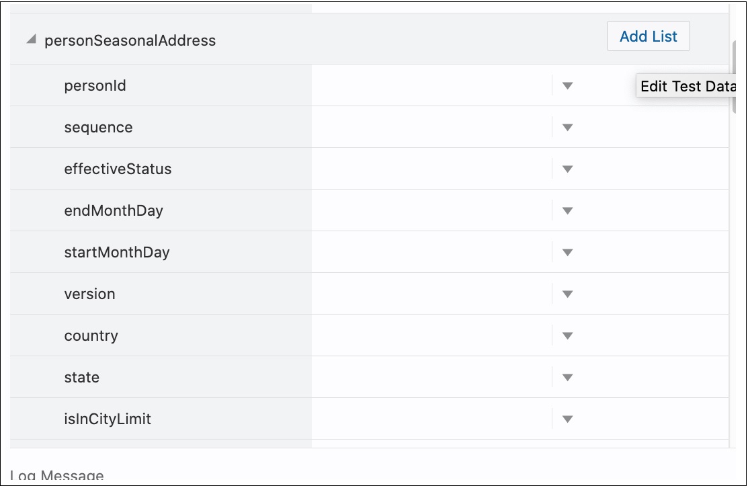This screenshot has height=488, width=748.
Task: Click the effectiveStatus value field
Action: pyautogui.click(x=431, y=169)
